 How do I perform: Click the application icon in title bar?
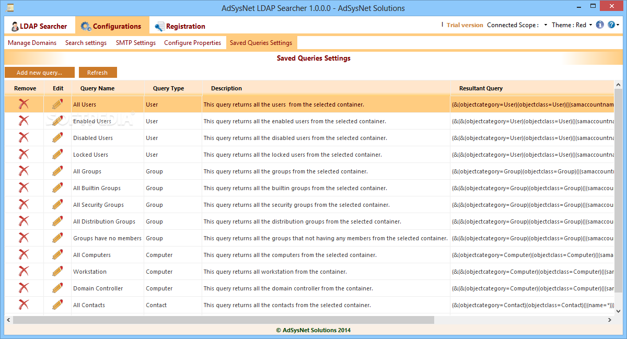[x=10, y=8]
